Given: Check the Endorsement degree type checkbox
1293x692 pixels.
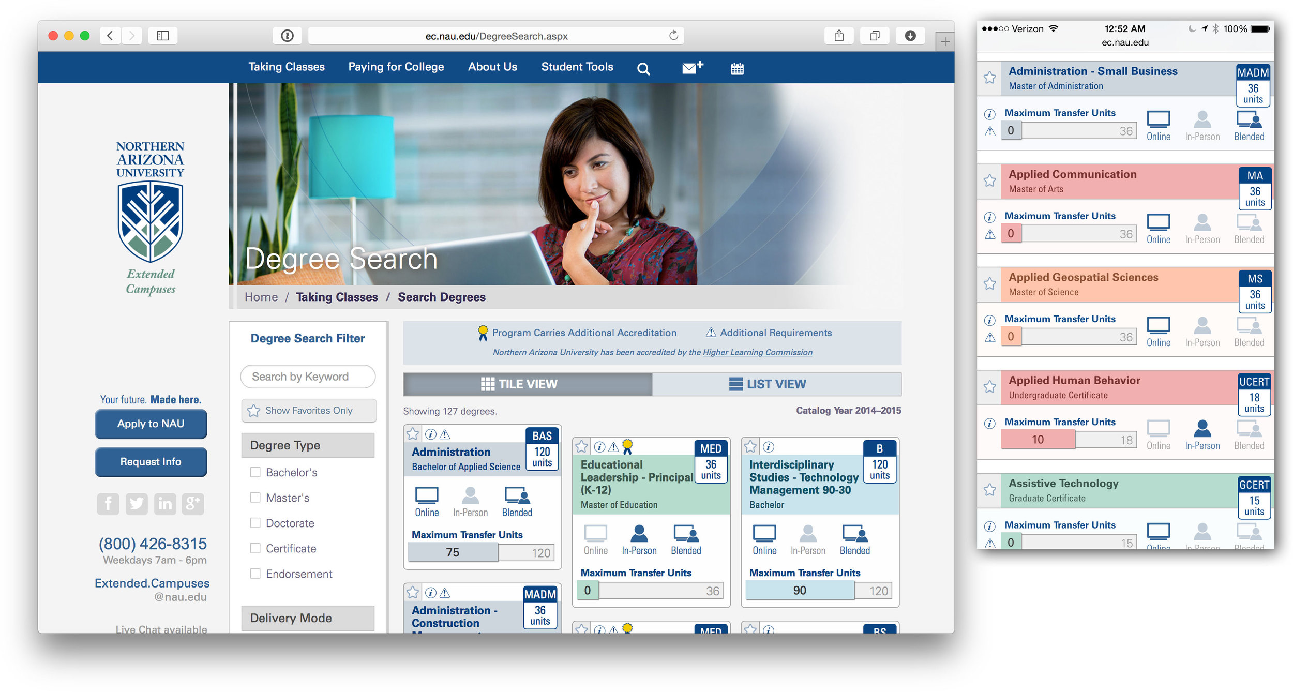Looking at the screenshot, I should tap(255, 573).
